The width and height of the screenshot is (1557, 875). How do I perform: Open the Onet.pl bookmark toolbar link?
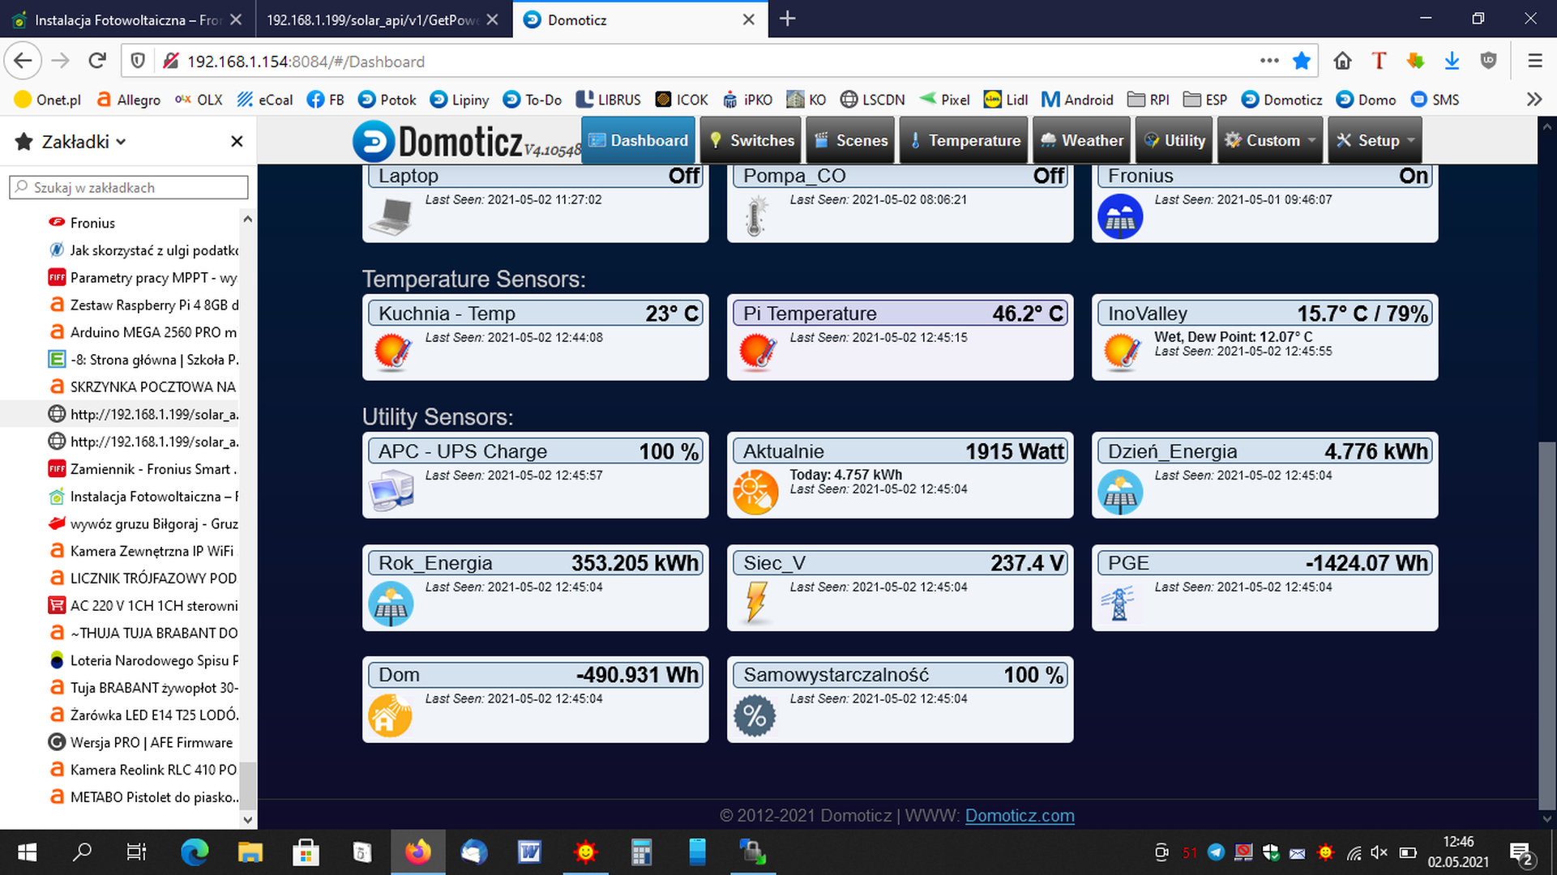(x=48, y=100)
